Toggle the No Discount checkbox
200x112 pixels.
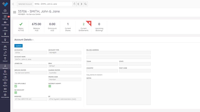16,92
